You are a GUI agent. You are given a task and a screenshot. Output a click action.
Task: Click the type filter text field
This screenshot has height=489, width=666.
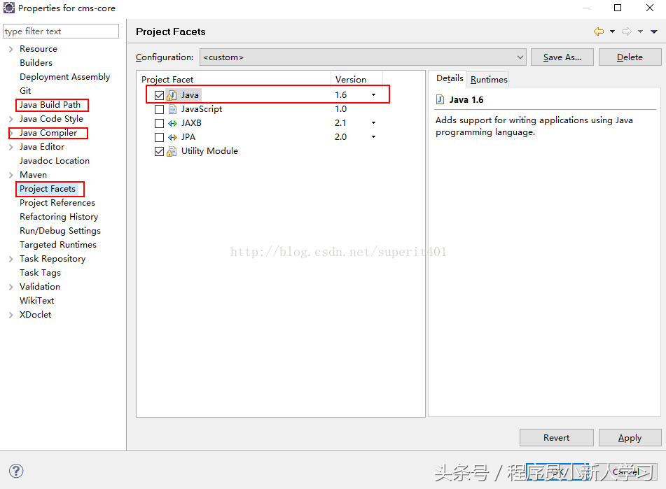coord(61,31)
